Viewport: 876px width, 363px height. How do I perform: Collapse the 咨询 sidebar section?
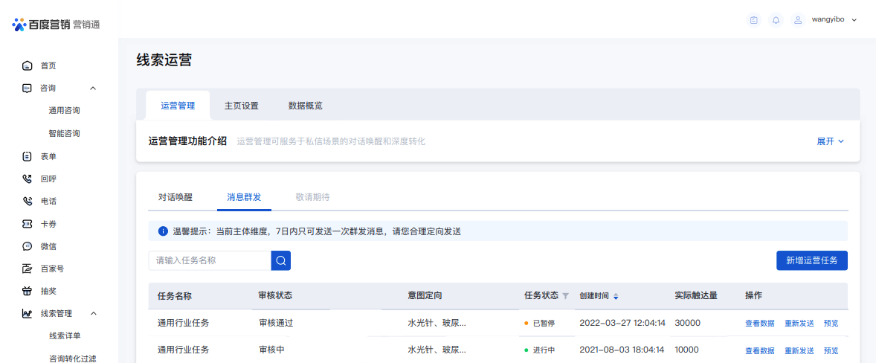[x=93, y=89]
